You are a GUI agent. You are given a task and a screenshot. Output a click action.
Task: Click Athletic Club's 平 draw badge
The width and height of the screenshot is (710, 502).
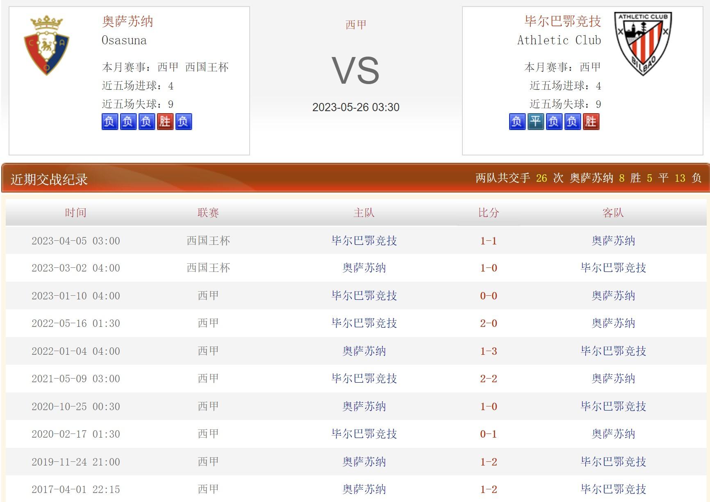point(535,121)
